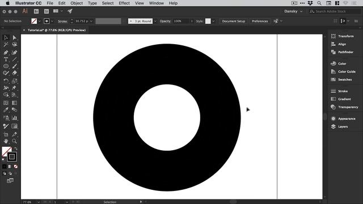Open the zoom level dropdown at 77.6%
363x204 pixels.
pyautogui.click(x=39, y=202)
